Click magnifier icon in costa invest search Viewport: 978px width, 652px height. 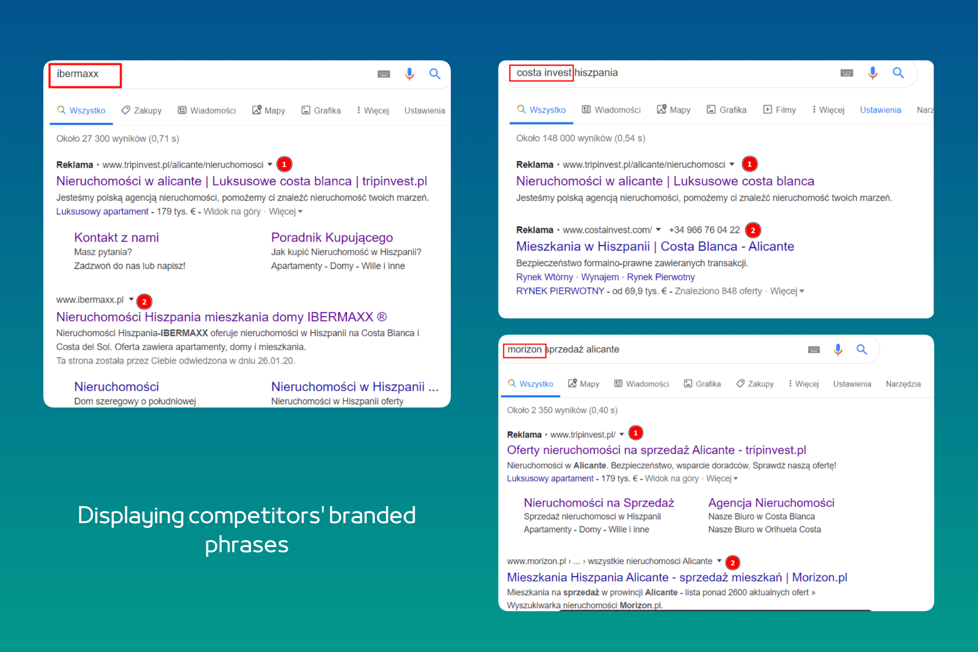898,73
